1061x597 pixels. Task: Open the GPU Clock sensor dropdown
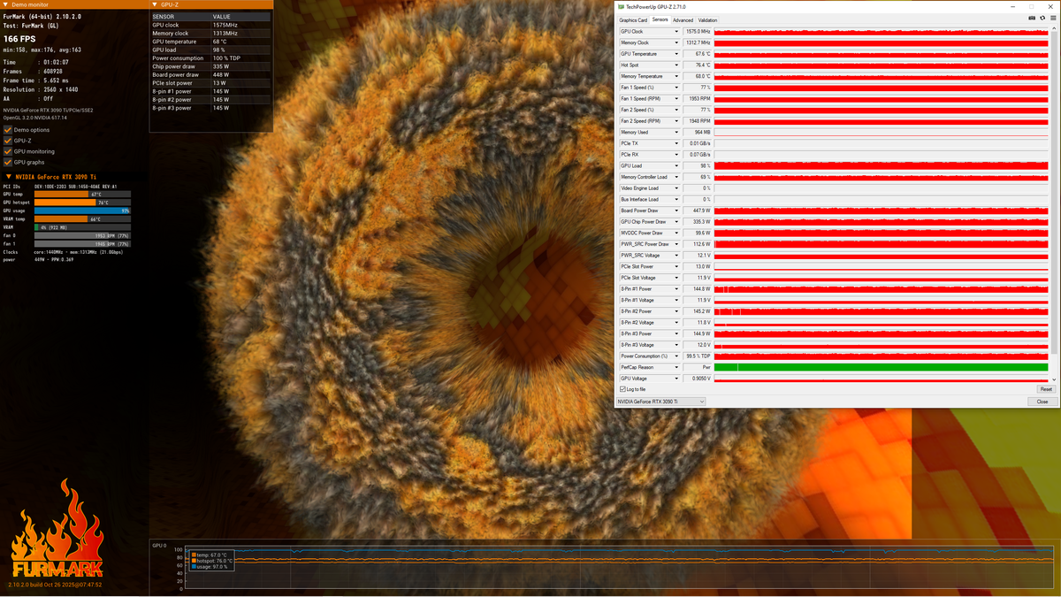click(676, 32)
